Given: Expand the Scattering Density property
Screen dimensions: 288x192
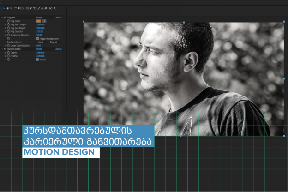Looking at the screenshot, I should [x=6, y=35].
